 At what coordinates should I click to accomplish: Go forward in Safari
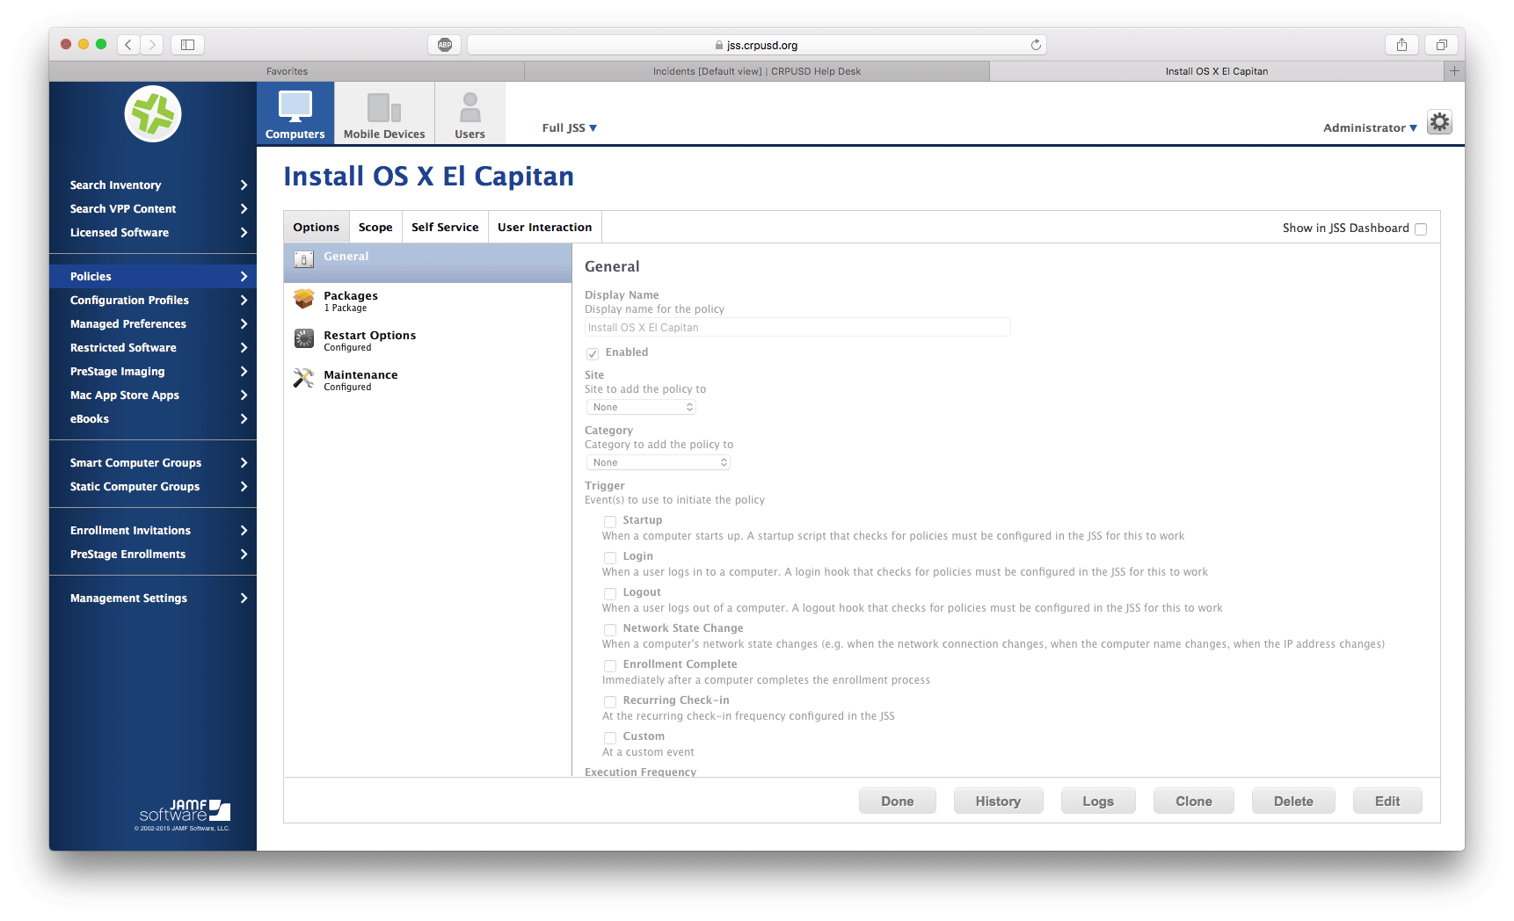(152, 45)
